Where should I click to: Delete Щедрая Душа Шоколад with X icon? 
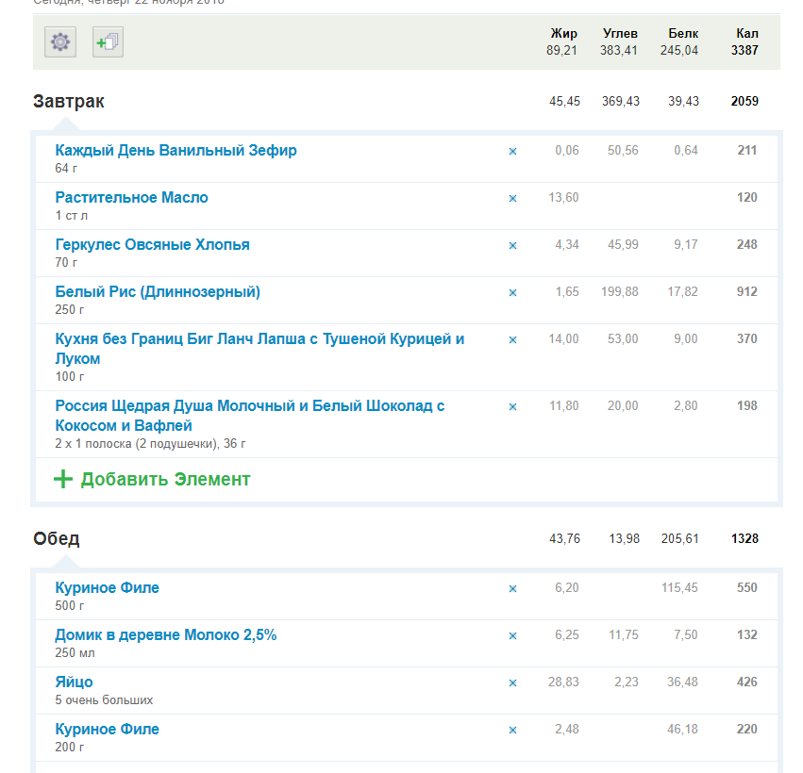coord(512,406)
